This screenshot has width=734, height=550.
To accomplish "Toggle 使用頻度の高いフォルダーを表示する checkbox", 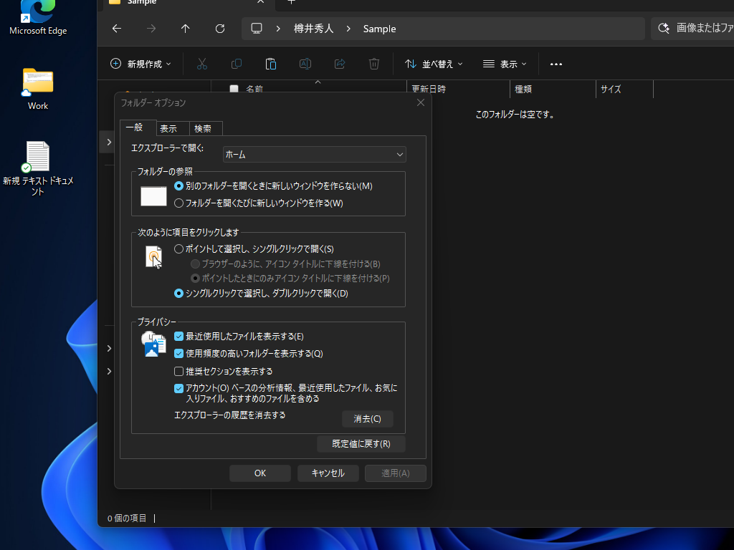I will click(178, 354).
